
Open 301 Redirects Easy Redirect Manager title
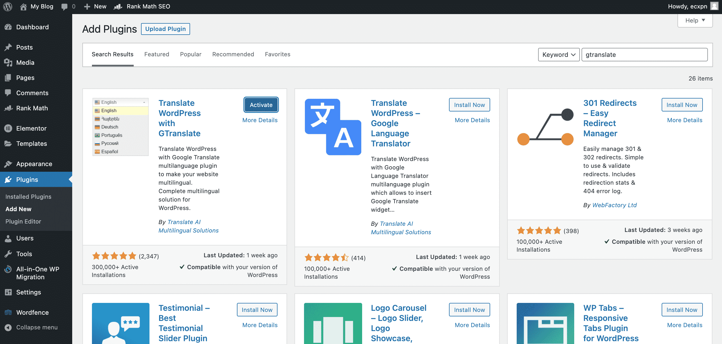pyautogui.click(x=610, y=118)
